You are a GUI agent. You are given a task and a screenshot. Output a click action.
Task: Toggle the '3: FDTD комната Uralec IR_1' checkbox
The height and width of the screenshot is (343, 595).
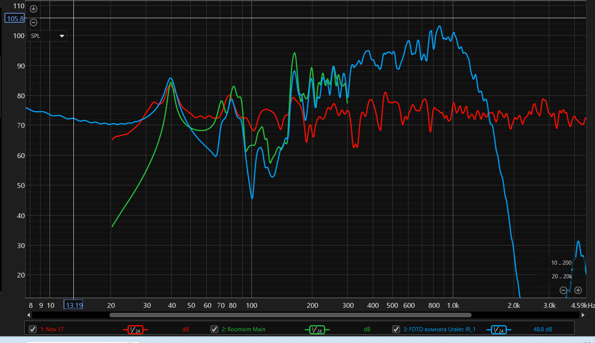coord(396,329)
